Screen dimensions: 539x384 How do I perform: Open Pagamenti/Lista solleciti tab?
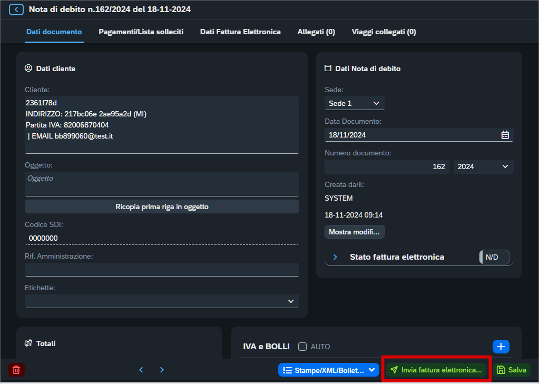141,32
